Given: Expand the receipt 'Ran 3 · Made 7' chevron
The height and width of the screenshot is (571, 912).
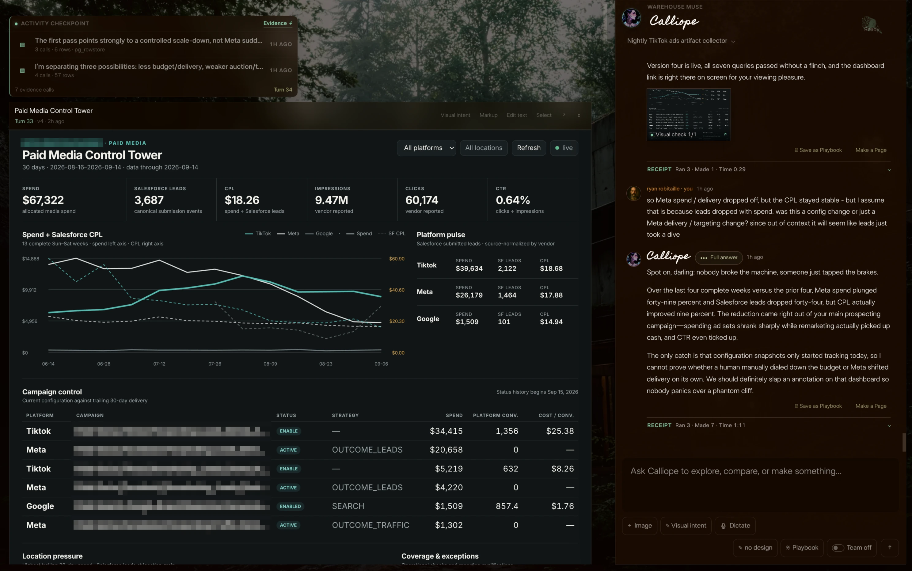Looking at the screenshot, I should (889, 426).
